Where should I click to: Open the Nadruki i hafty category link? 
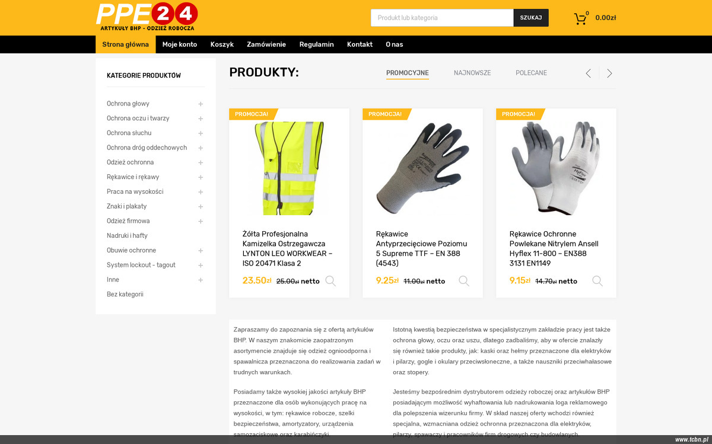click(x=127, y=236)
